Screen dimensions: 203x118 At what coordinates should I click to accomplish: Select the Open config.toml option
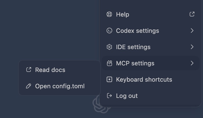[60, 86]
